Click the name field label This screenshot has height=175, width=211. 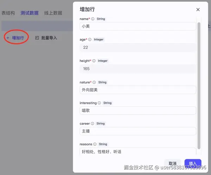pos(85,19)
